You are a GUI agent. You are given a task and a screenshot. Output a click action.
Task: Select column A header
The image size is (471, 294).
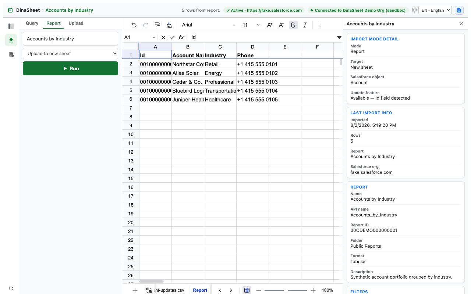(x=155, y=47)
